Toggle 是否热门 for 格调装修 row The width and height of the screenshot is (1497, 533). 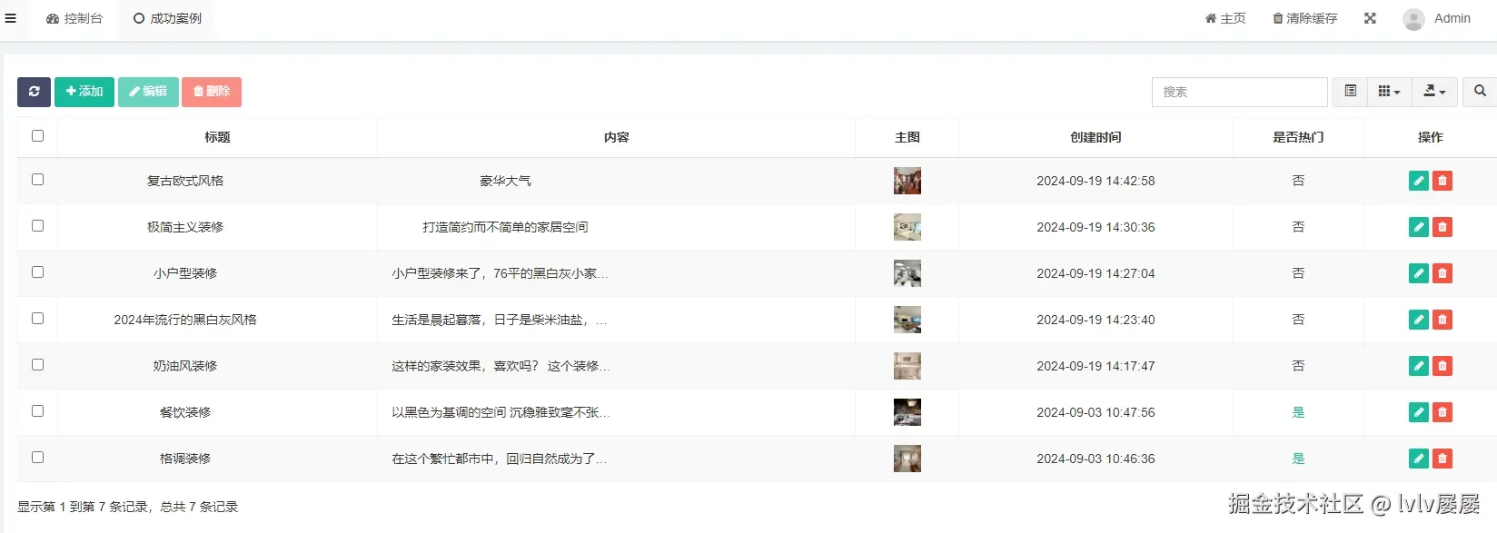(1298, 459)
